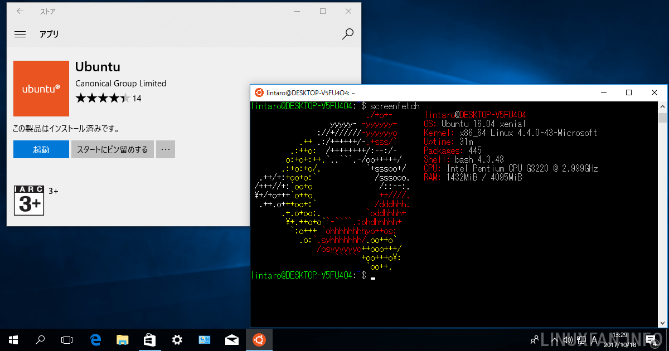Maximize the Store window
Screen dimensions: 669x351
point(323,11)
